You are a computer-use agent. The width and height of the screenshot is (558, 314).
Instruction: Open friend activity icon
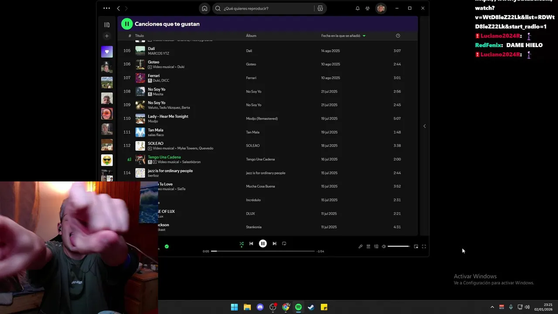[367, 8]
